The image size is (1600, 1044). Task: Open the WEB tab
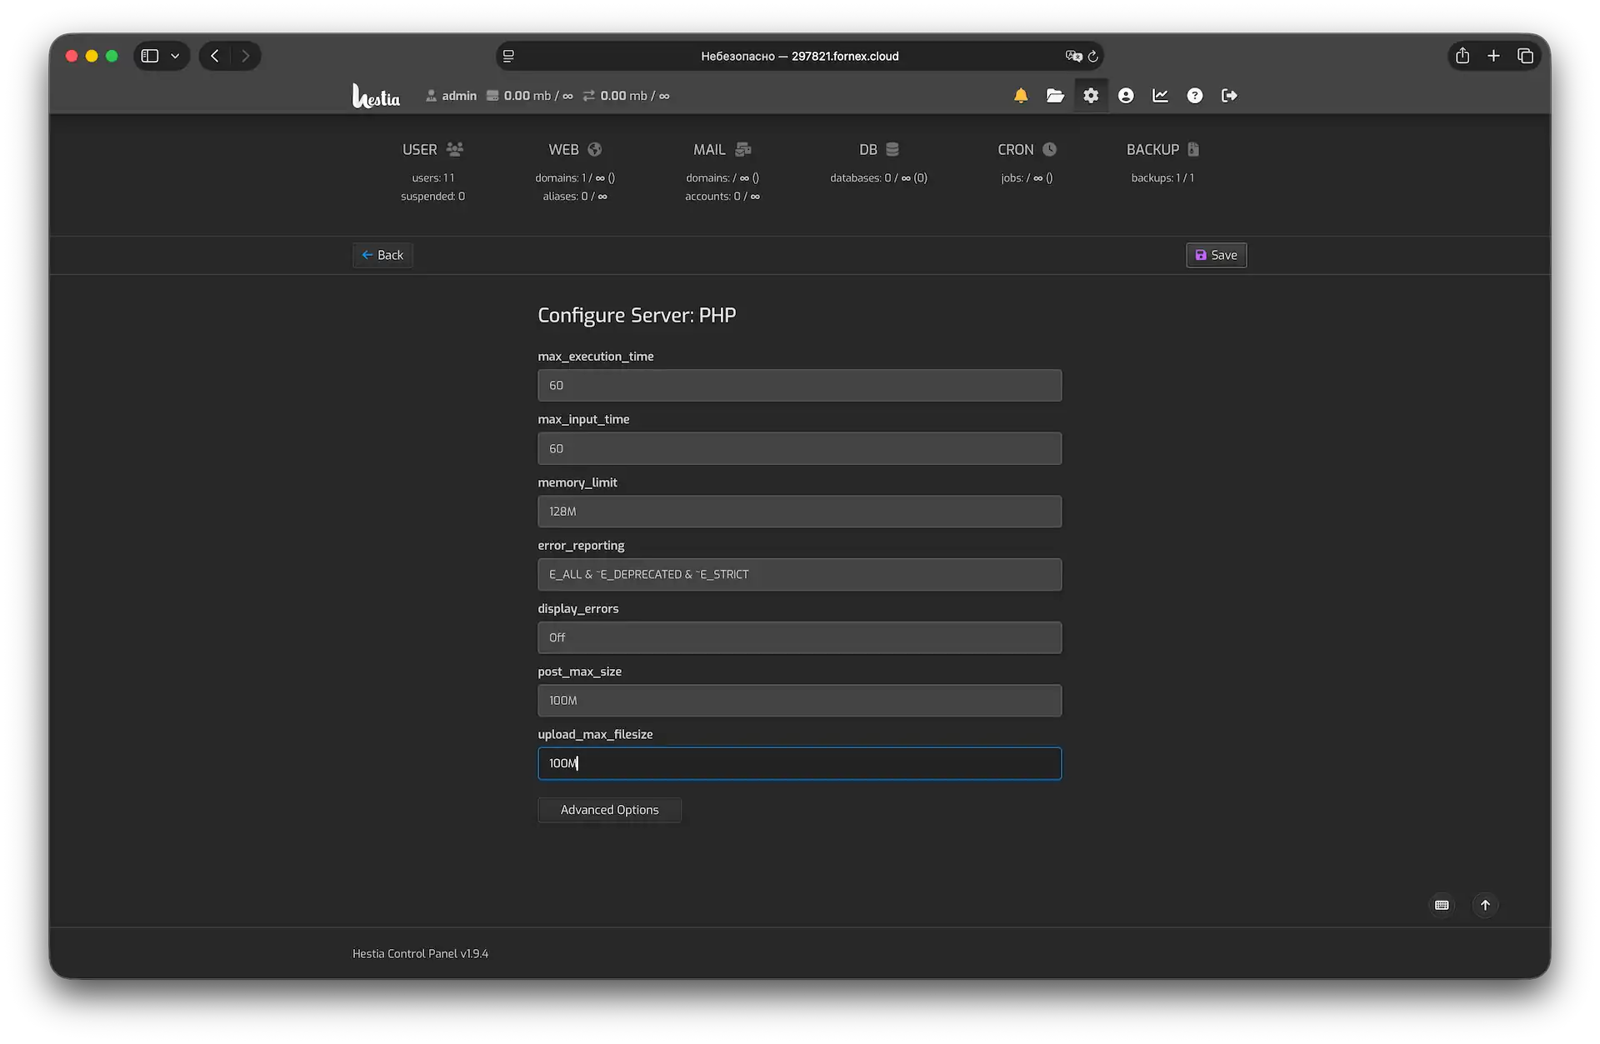tap(575, 149)
